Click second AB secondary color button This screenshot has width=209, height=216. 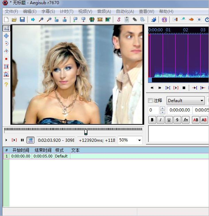pyautogui.click(x=204, y=120)
